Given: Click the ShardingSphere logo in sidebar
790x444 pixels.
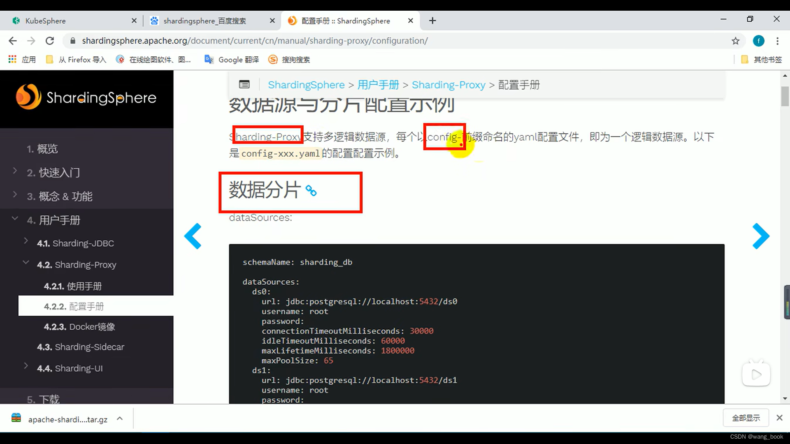Looking at the screenshot, I should (x=86, y=97).
